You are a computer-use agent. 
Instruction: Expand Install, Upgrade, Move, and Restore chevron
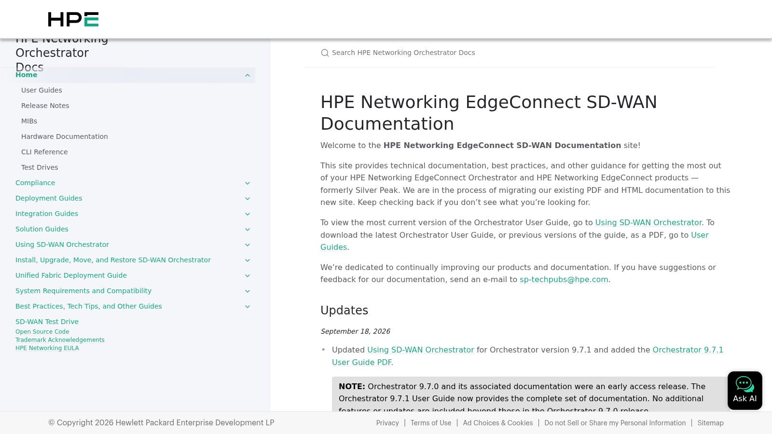(x=248, y=260)
